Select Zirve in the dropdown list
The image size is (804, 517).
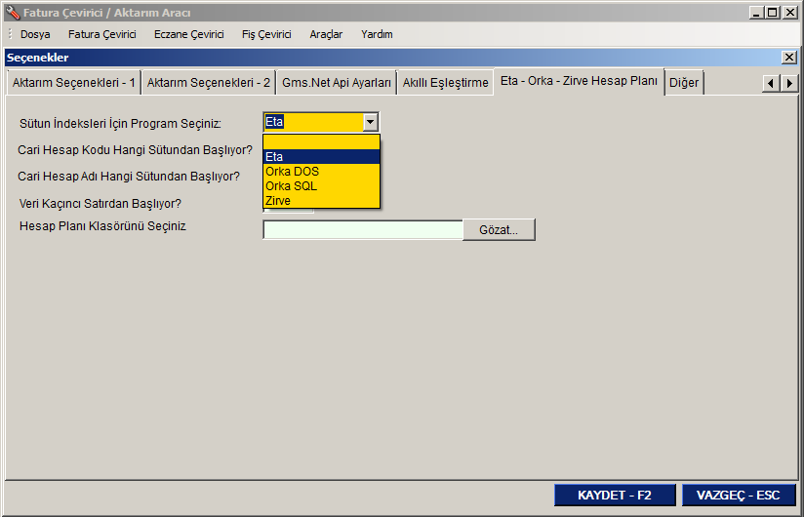pos(321,200)
